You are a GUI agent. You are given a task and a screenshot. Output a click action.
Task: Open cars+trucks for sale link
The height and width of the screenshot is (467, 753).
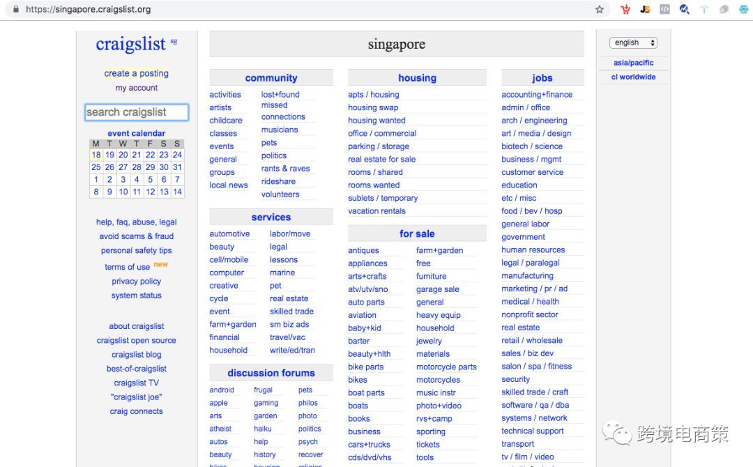click(x=370, y=445)
